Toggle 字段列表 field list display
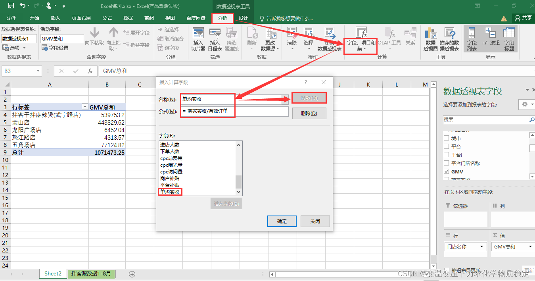The image size is (535, 281). (x=472, y=39)
